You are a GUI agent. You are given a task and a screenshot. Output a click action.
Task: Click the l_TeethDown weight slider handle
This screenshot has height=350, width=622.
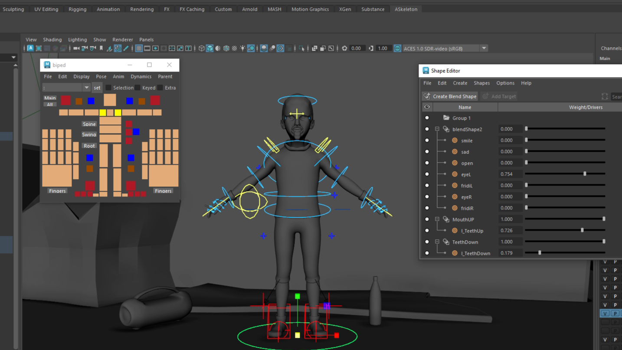(540, 252)
